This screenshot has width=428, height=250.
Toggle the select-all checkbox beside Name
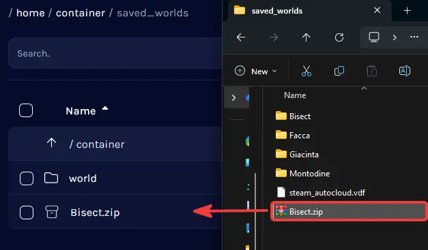tap(26, 110)
